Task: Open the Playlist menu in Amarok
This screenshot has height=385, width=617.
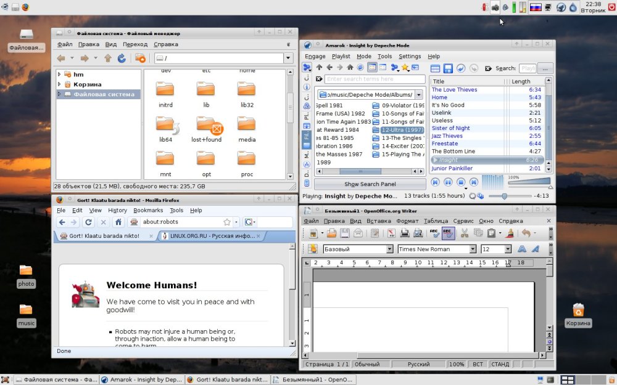Action: (341, 56)
